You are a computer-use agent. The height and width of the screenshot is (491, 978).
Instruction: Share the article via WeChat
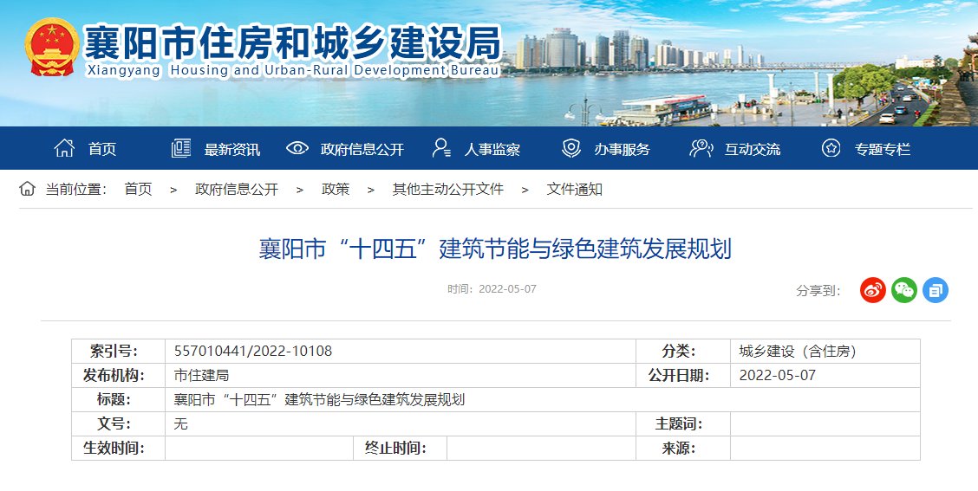tap(903, 290)
